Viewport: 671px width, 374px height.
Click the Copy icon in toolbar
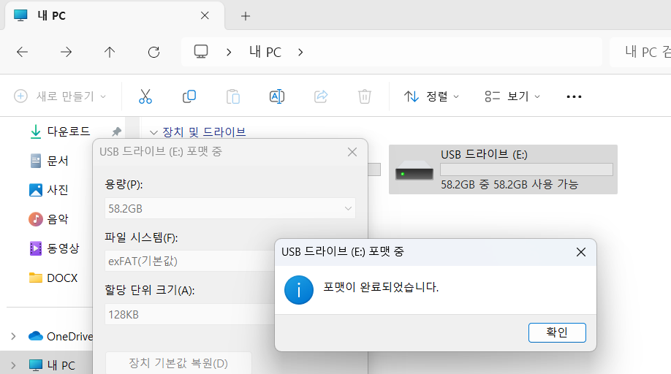[x=189, y=96]
